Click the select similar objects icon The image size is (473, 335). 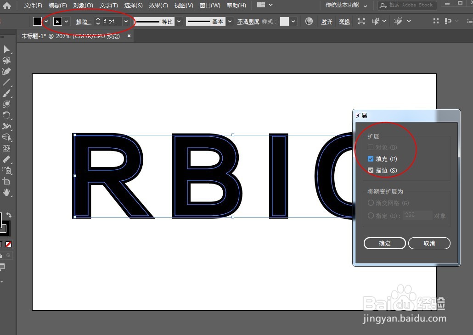[376, 21]
